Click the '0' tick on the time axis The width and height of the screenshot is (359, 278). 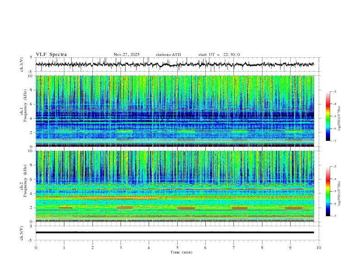(36, 248)
